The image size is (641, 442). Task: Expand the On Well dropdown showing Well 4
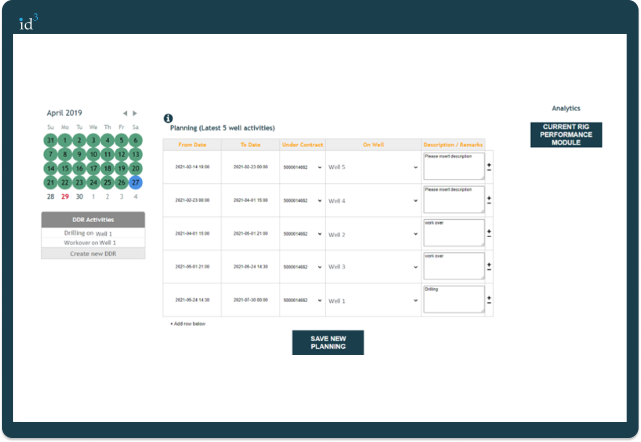pos(373,201)
